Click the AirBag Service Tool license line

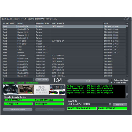(89, 86)
